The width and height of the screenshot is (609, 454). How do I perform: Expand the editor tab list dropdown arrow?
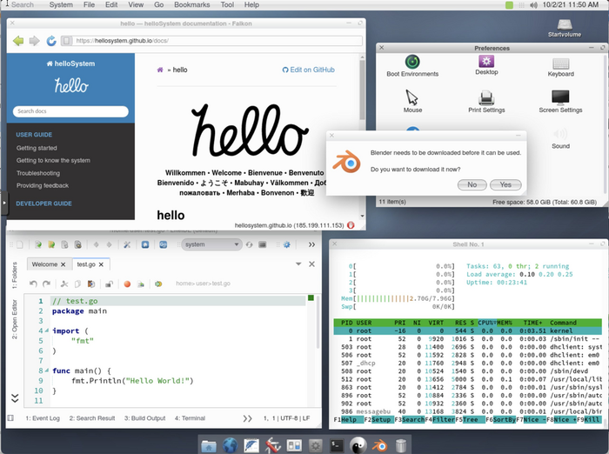point(298,264)
